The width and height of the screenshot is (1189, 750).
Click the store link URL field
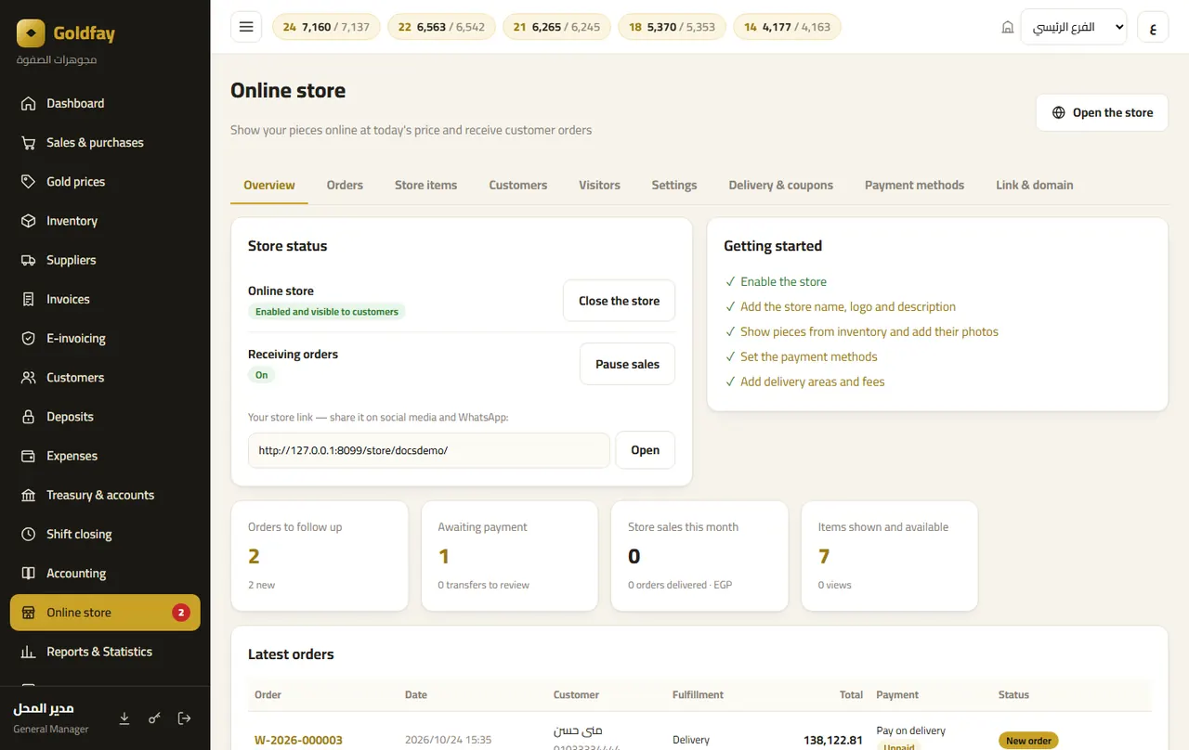click(429, 450)
